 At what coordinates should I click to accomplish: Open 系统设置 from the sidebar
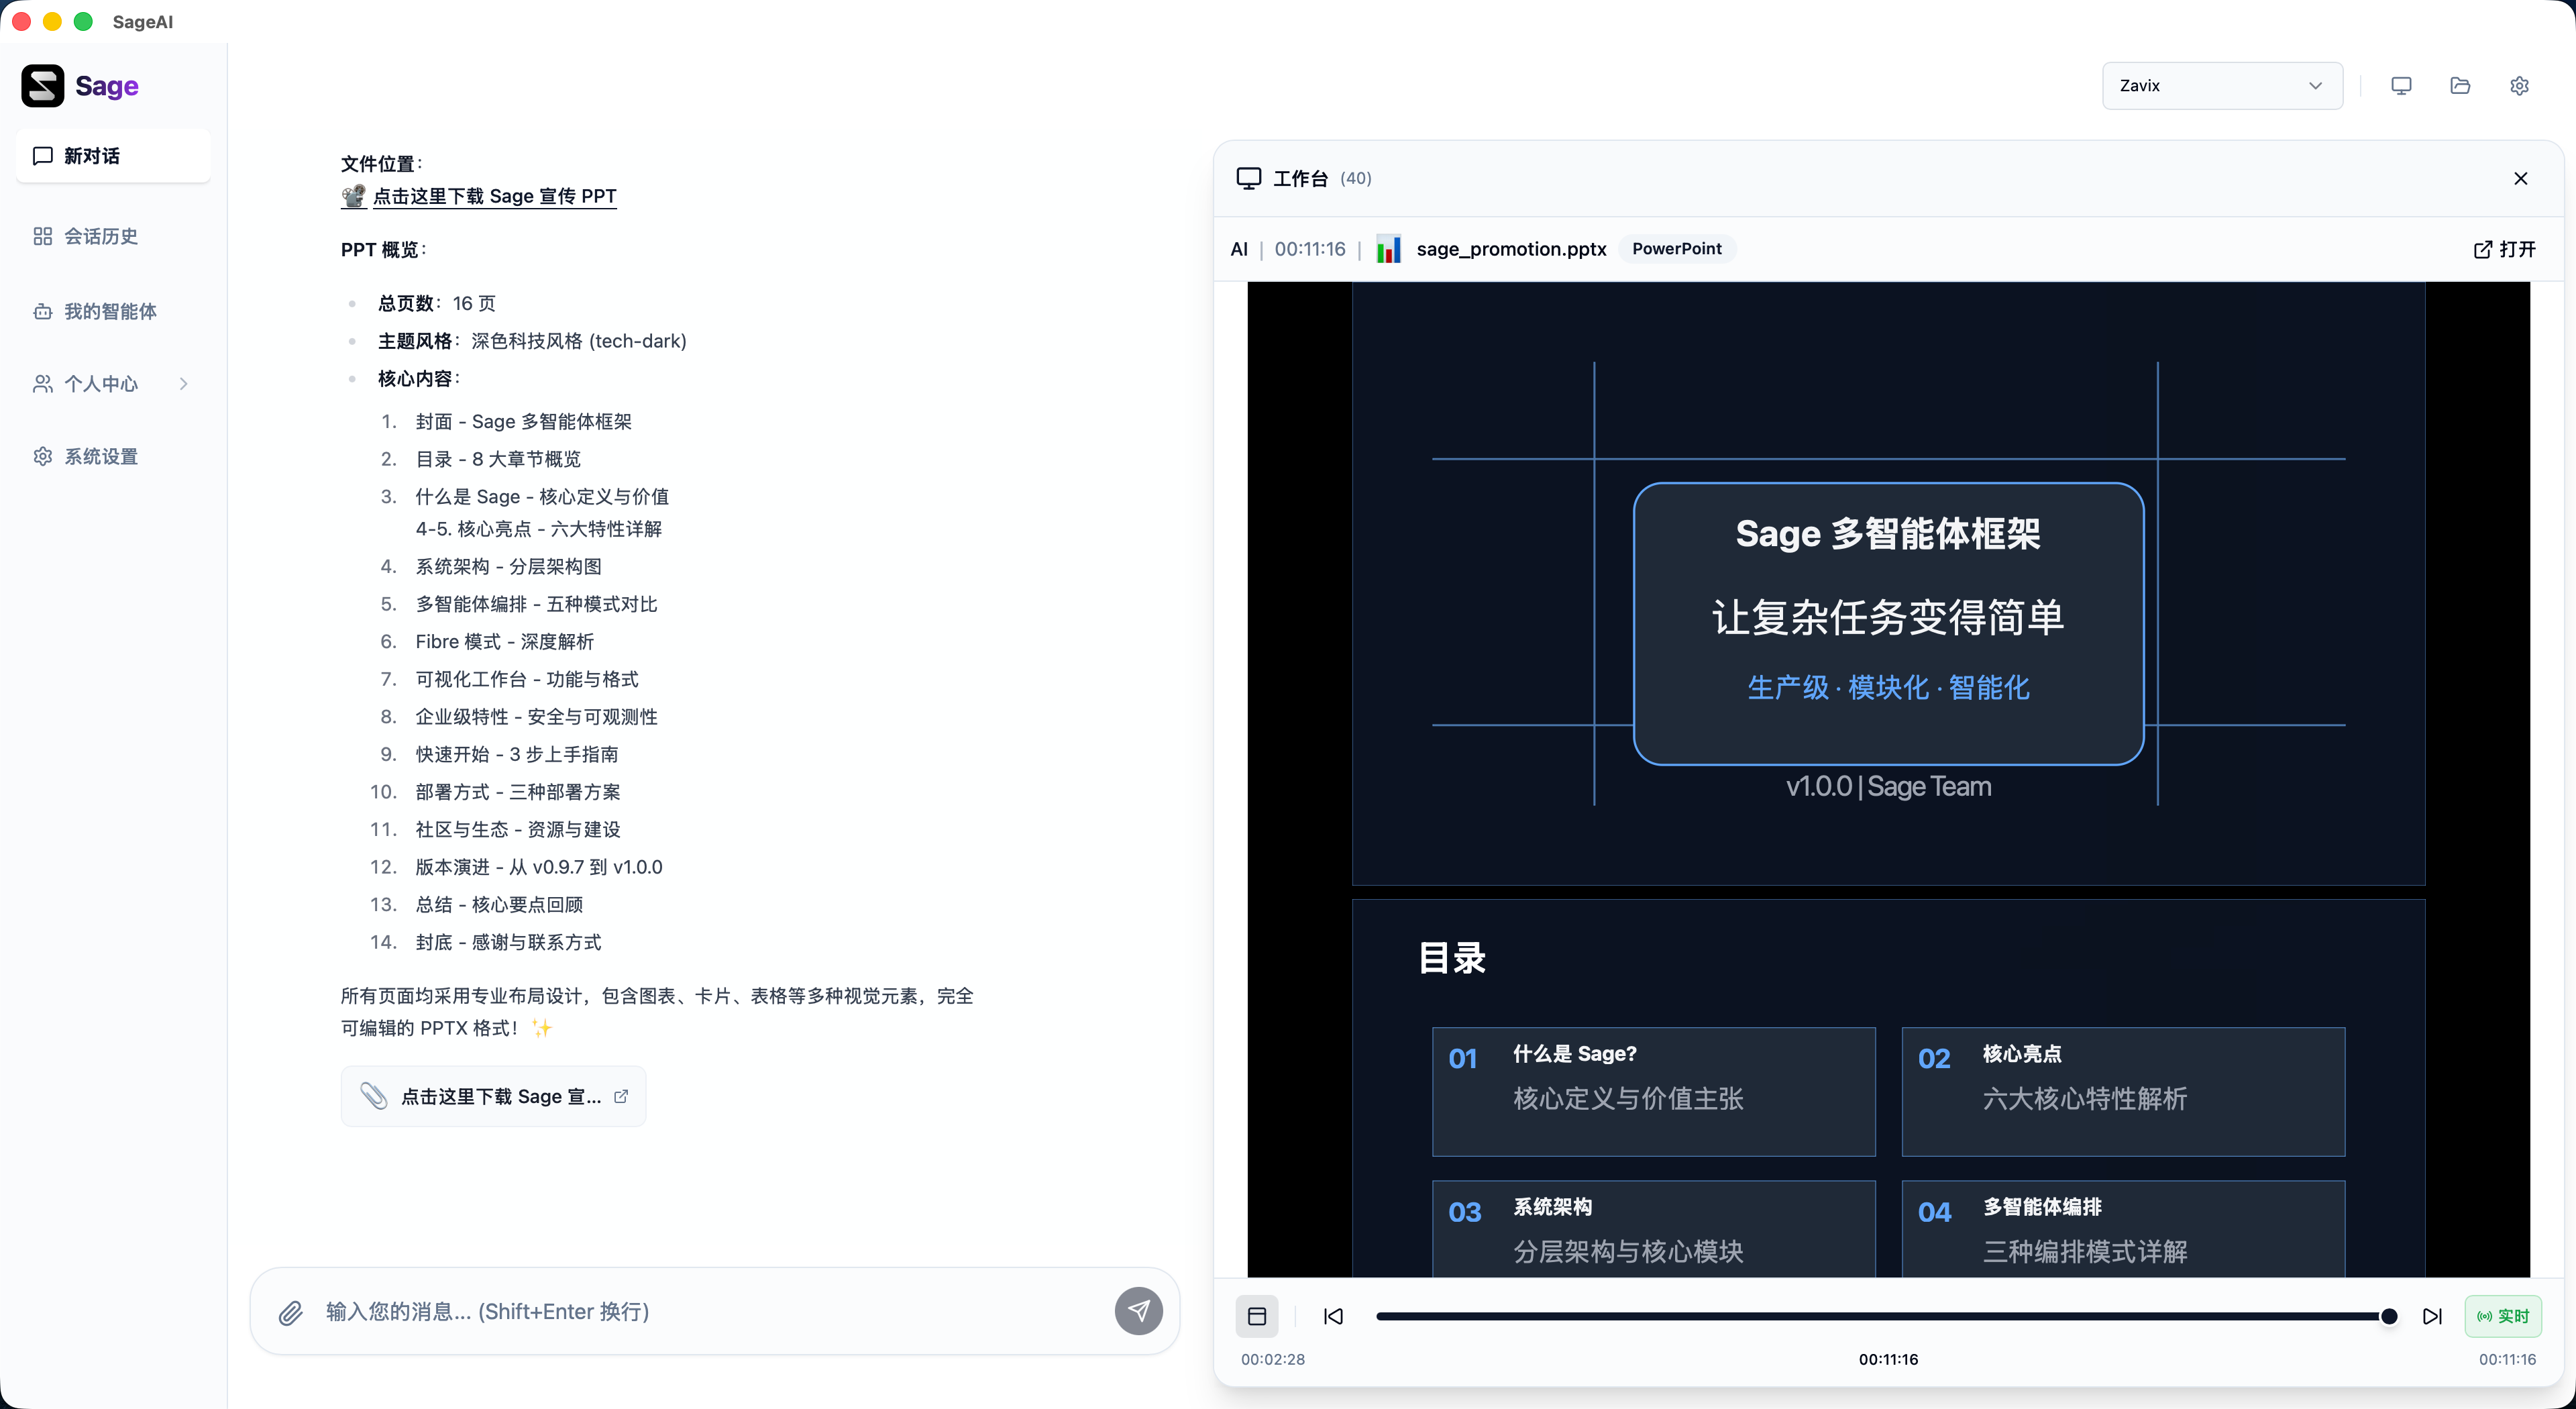(101, 456)
